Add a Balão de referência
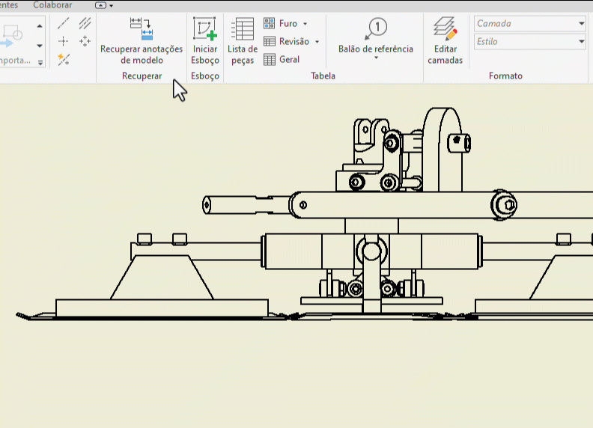 click(x=375, y=30)
